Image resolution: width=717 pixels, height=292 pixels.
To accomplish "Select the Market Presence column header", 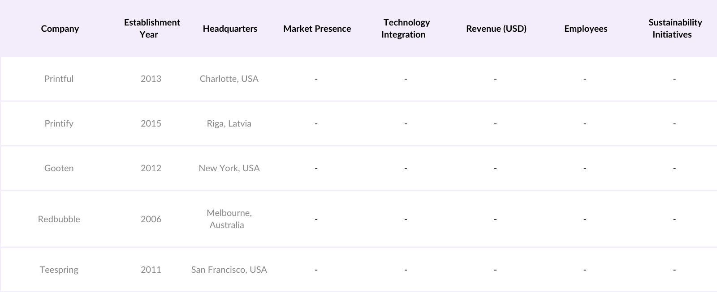I will (317, 29).
